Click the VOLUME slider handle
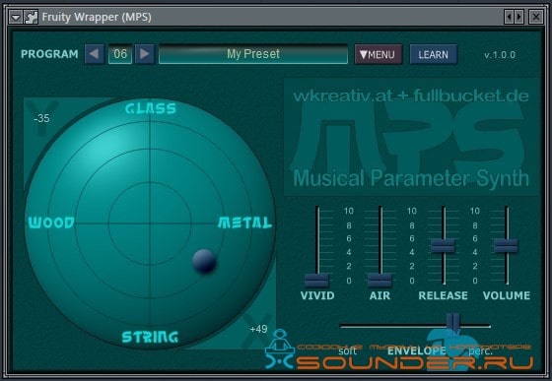552x381 pixels. 506,246
